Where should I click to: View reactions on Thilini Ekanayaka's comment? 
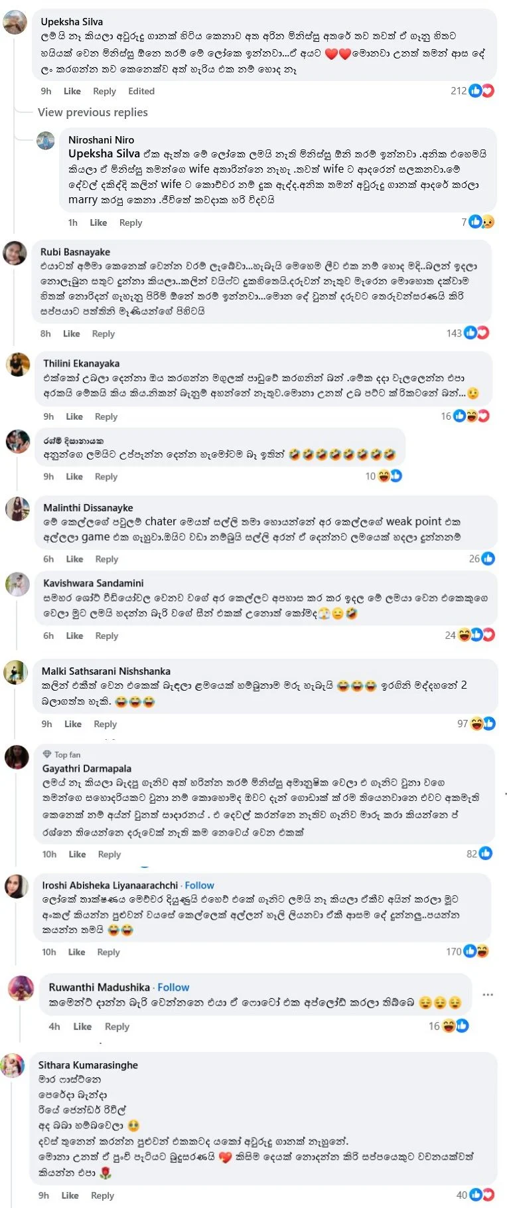[x=471, y=416]
